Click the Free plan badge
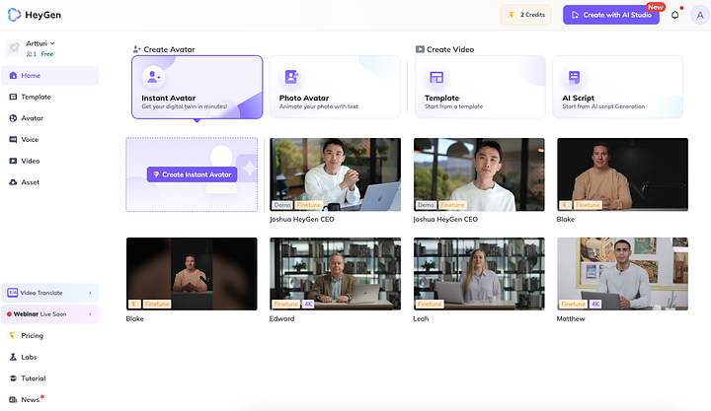 click(47, 54)
